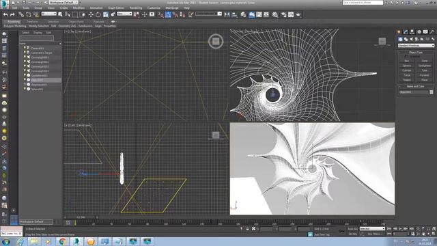Expand the Polygon Modeling ribbon panel

click(15, 26)
